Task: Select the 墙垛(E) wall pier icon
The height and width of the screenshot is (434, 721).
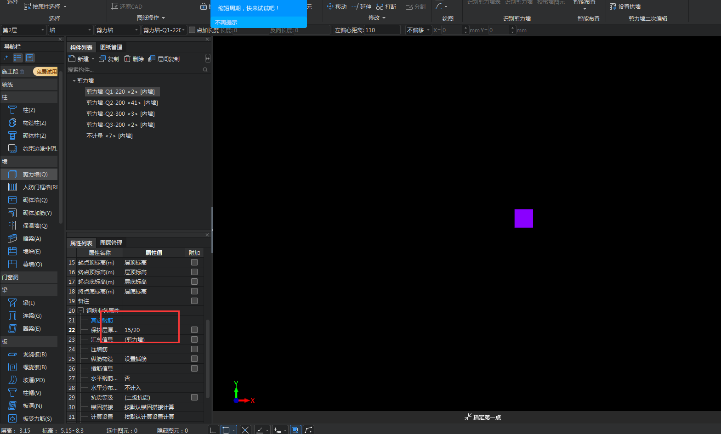Action: tap(12, 251)
